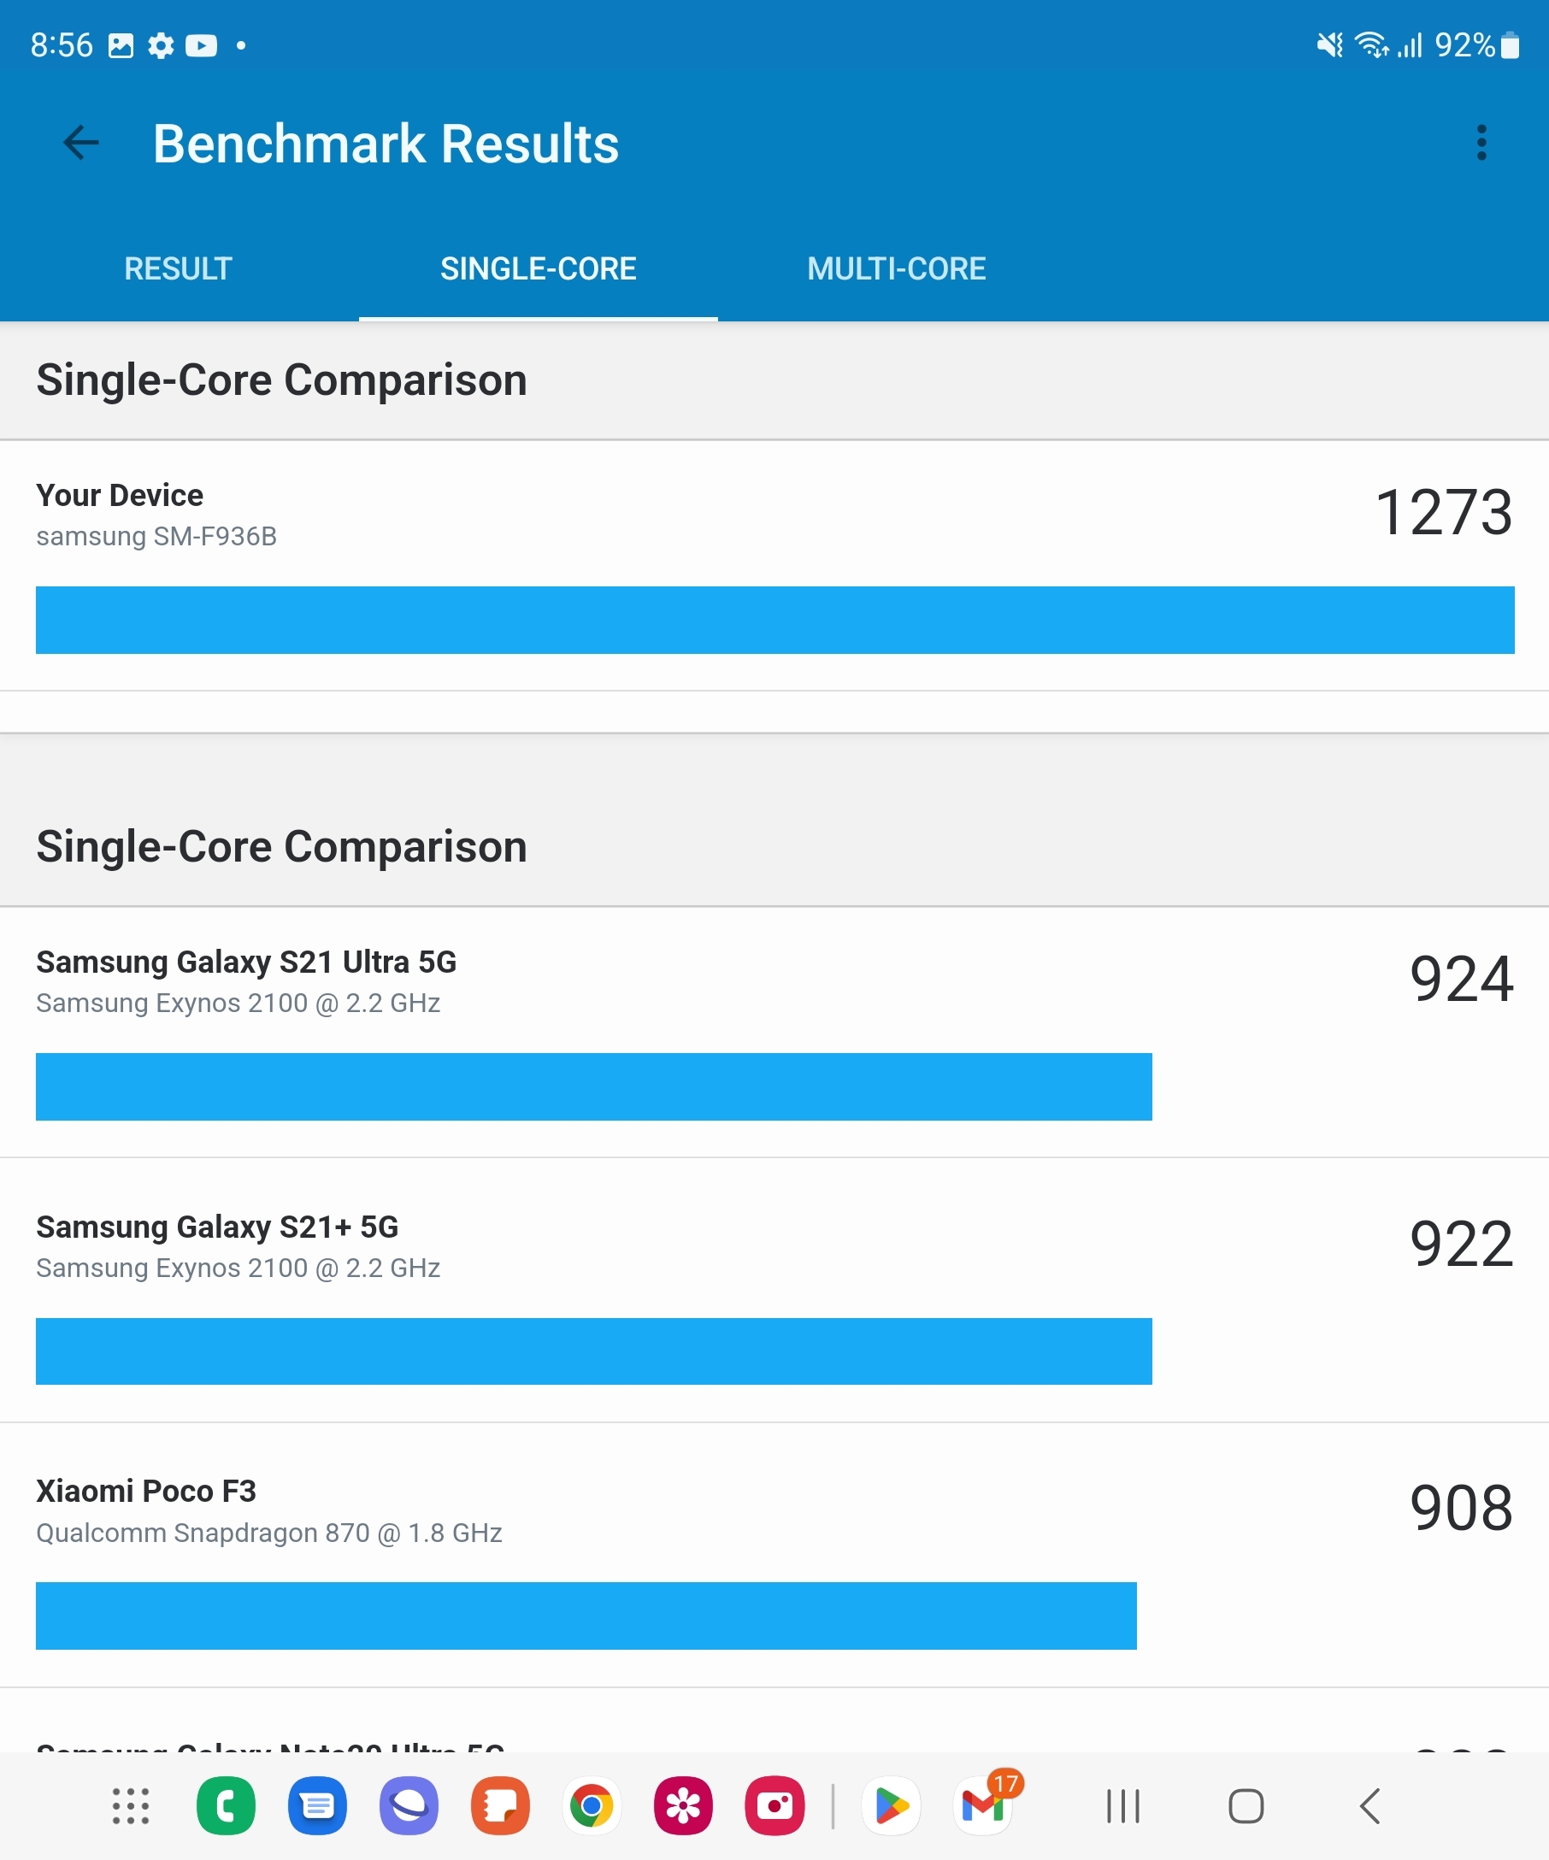Open the blue Messages app
Image resolution: width=1549 pixels, height=1860 pixels.
(x=317, y=1806)
